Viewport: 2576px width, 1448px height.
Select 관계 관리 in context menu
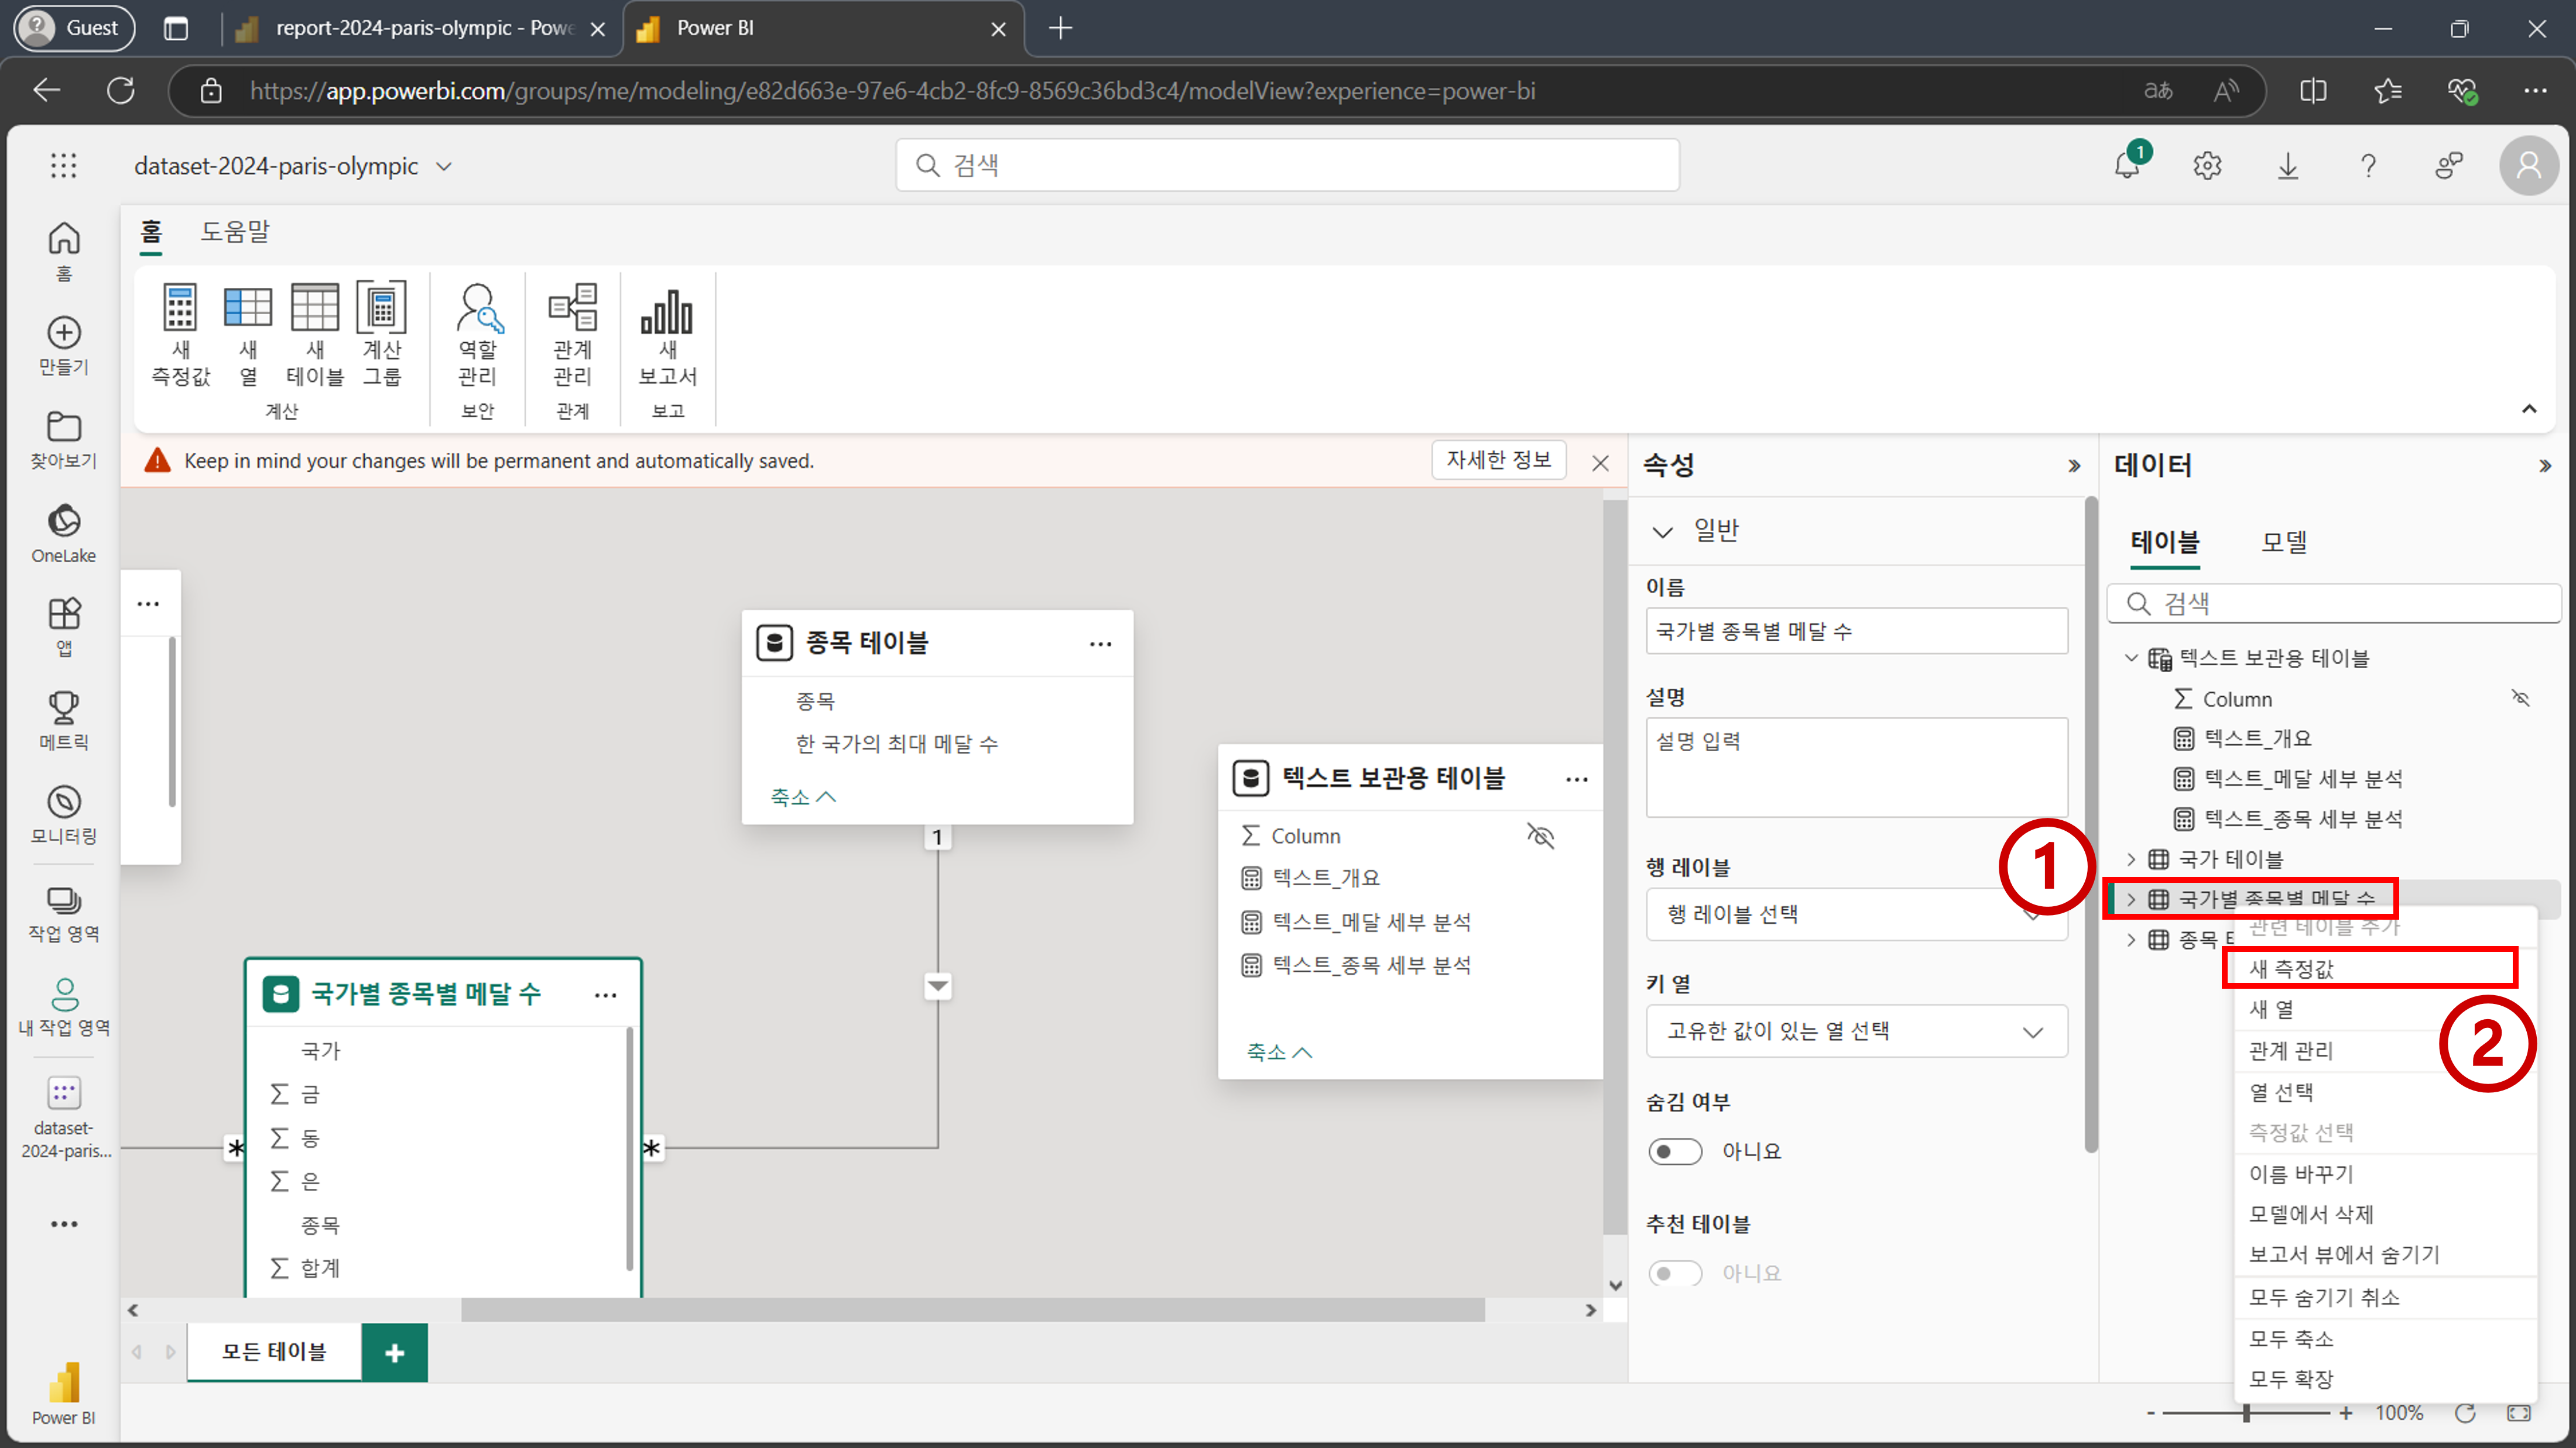pyautogui.click(x=2384, y=1051)
